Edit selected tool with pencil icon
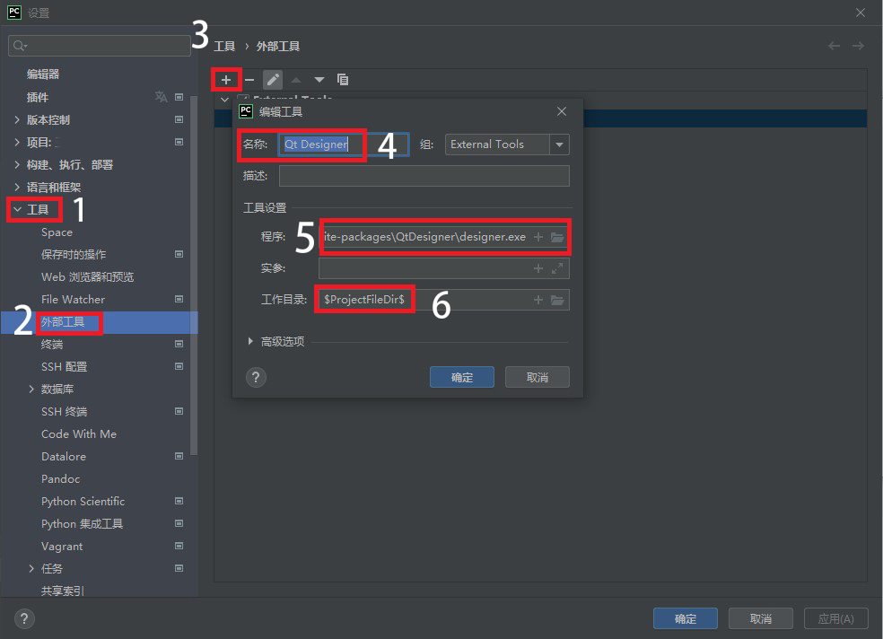Image resolution: width=883 pixels, height=639 pixels. tap(273, 80)
